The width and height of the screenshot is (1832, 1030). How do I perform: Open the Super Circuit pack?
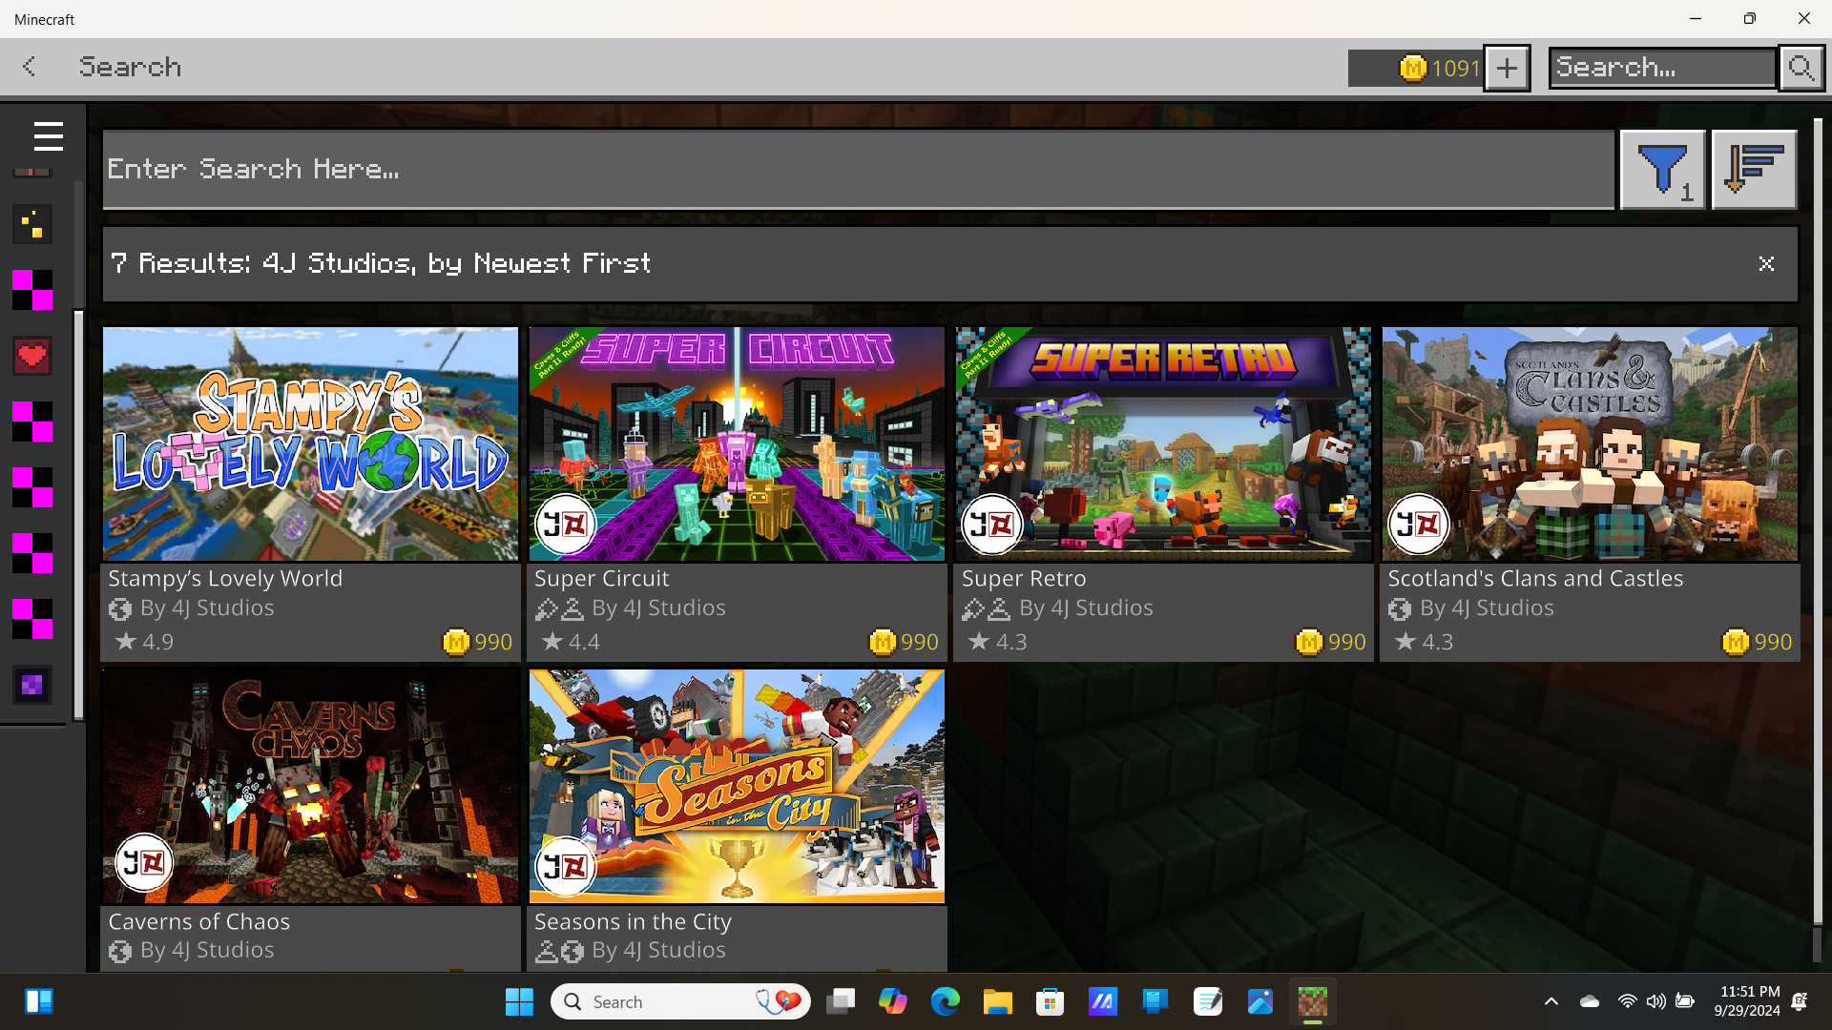click(737, 444)
